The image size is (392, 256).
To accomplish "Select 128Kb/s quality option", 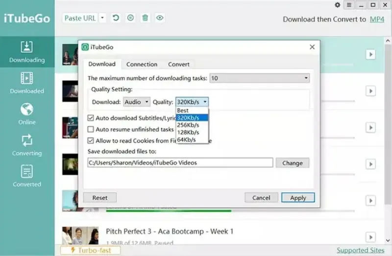I will tap(192, 132).
